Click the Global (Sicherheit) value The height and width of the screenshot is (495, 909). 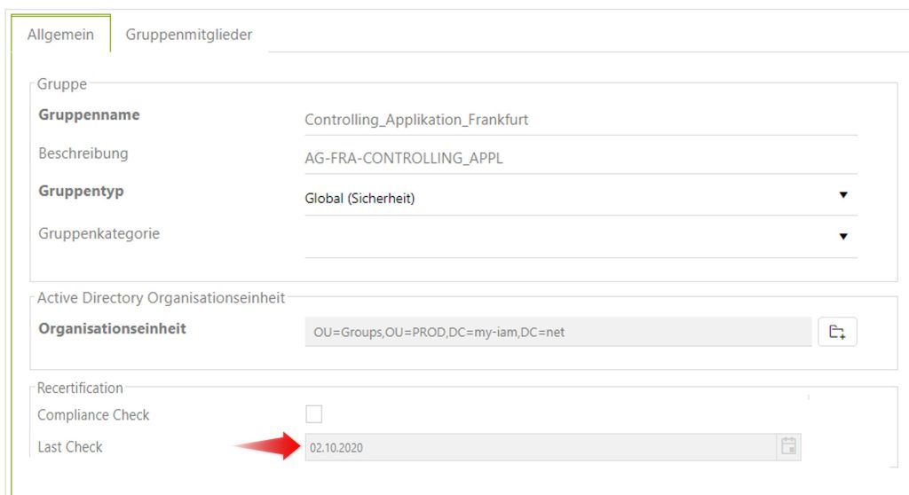(x=360, y=198)
